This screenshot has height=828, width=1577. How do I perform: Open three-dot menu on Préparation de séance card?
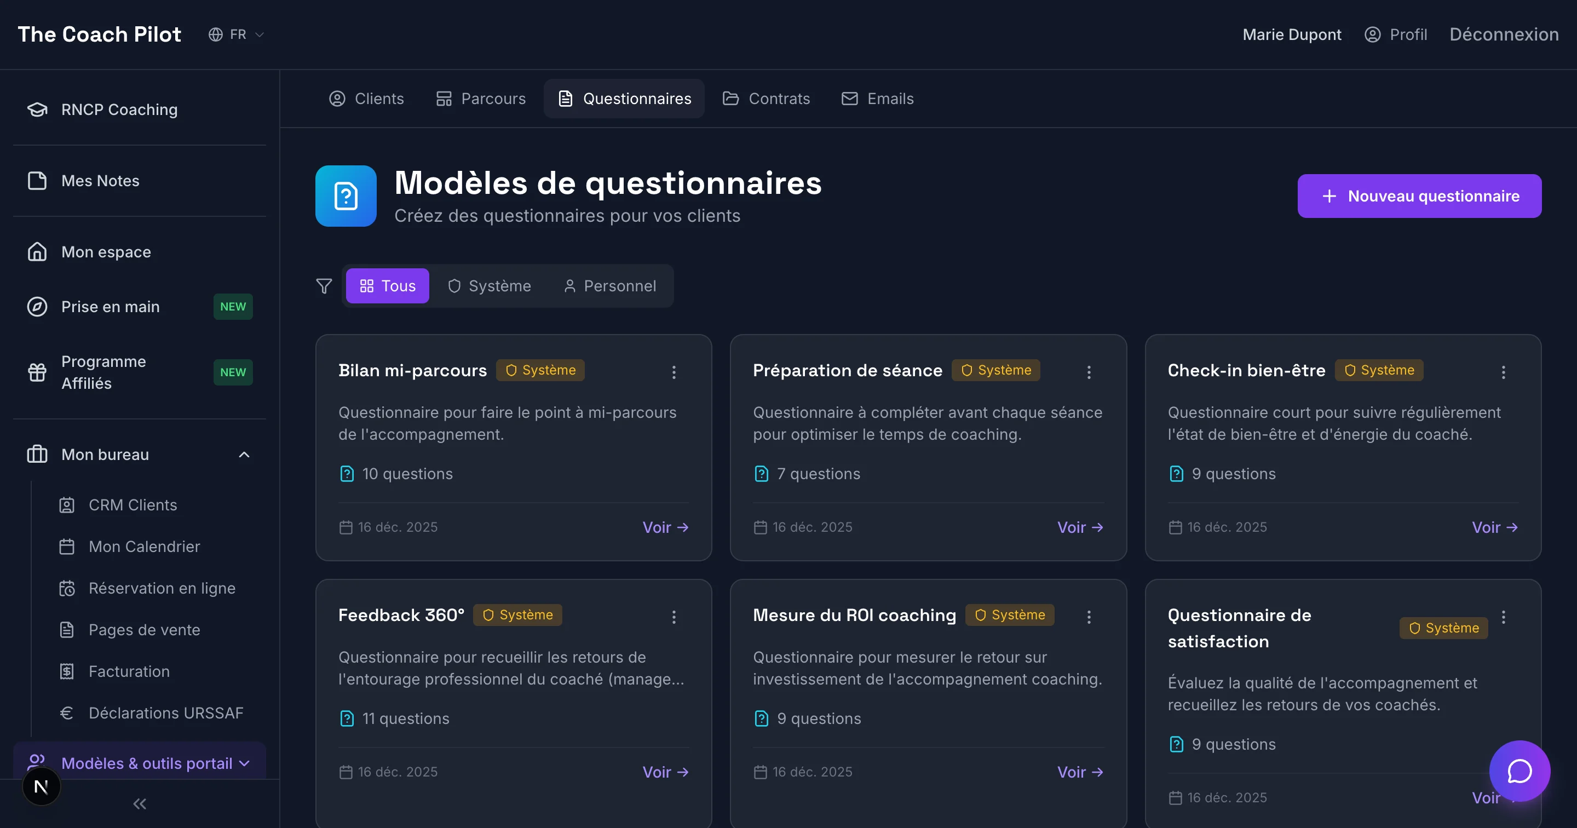(x=1089, y=372)
